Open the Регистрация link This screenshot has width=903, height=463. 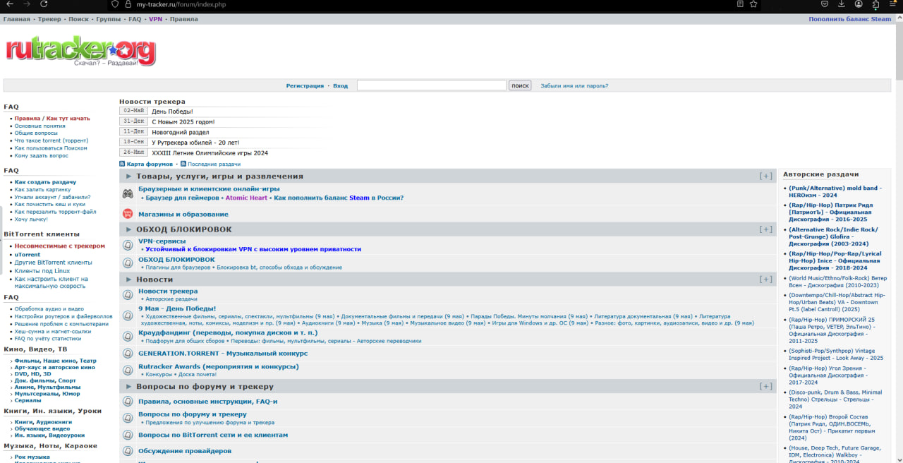point(305,86)
